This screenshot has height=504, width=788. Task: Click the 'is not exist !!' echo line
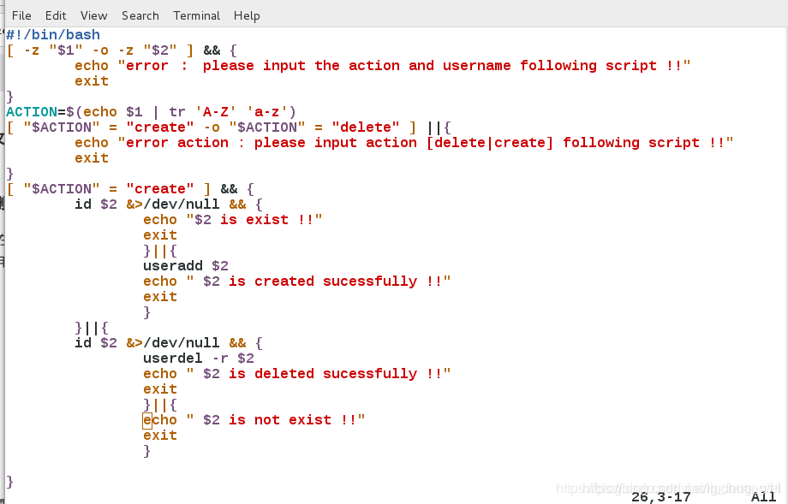pos(254,419)
